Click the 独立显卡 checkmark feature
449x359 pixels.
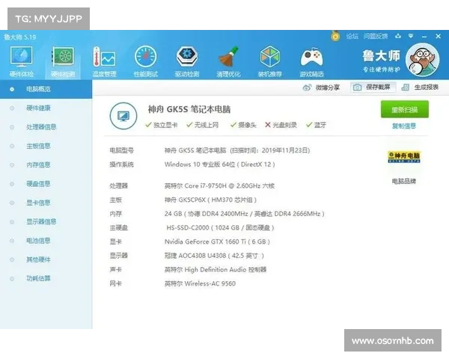(x=162, y=125)
